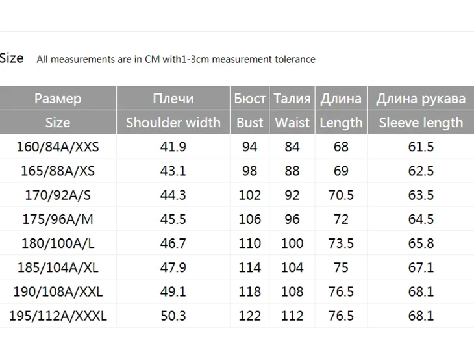Click the Size heading above table
Image resolution: width=474 pixels, height=359 pixels.
coord(12,58)
